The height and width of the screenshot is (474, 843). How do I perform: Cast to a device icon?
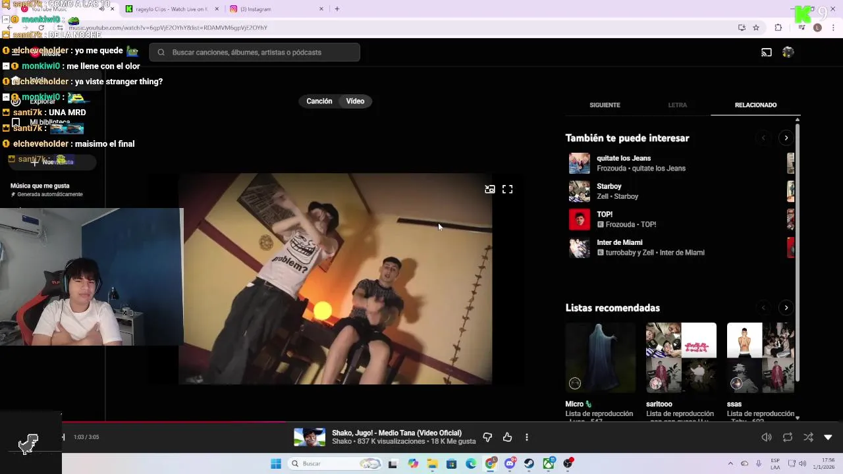[x=767, y=52]
